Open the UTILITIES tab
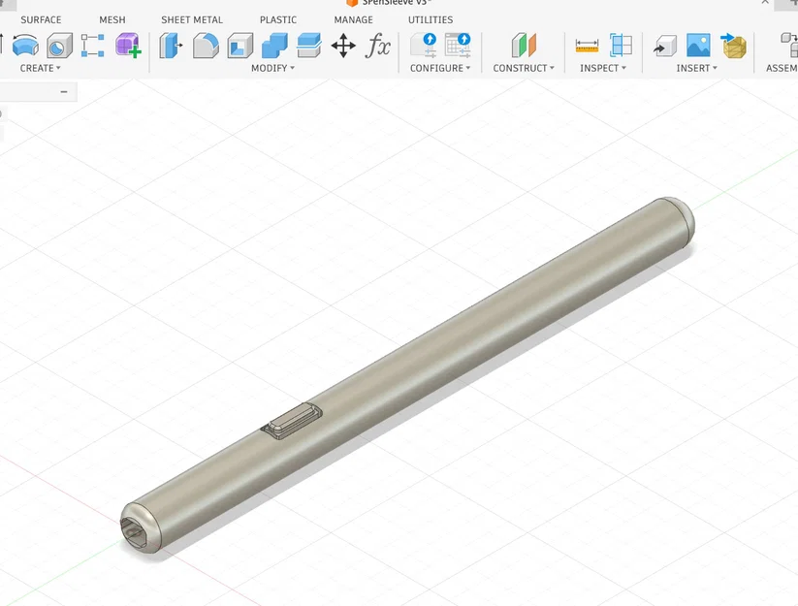This screenshot has width=798, height=606. click(x=431, y=19)
